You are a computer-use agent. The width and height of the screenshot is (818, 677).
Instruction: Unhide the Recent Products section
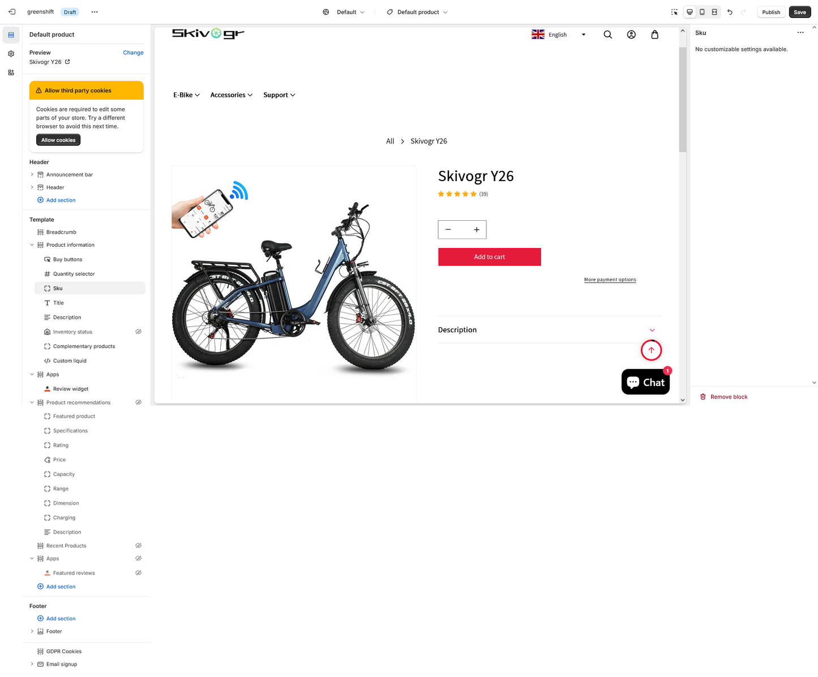tap(138, 546)
